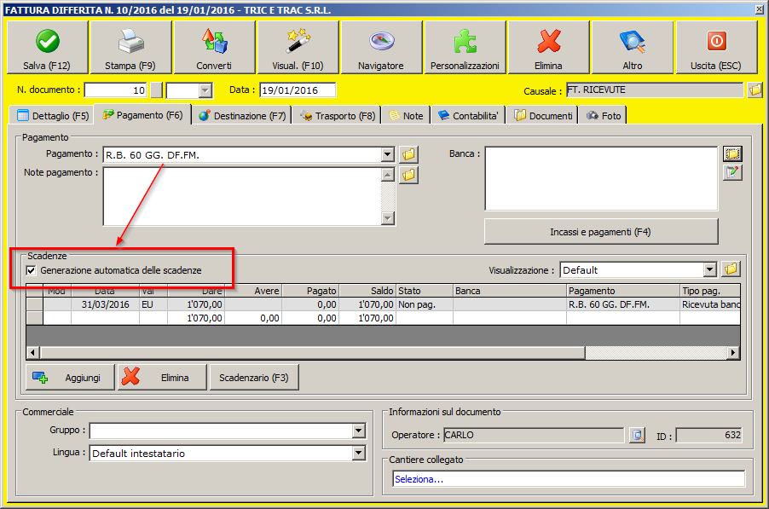Screen dimensions: 769x509
Task: Click the EU currency cell
Action: [x=153, y=304]
